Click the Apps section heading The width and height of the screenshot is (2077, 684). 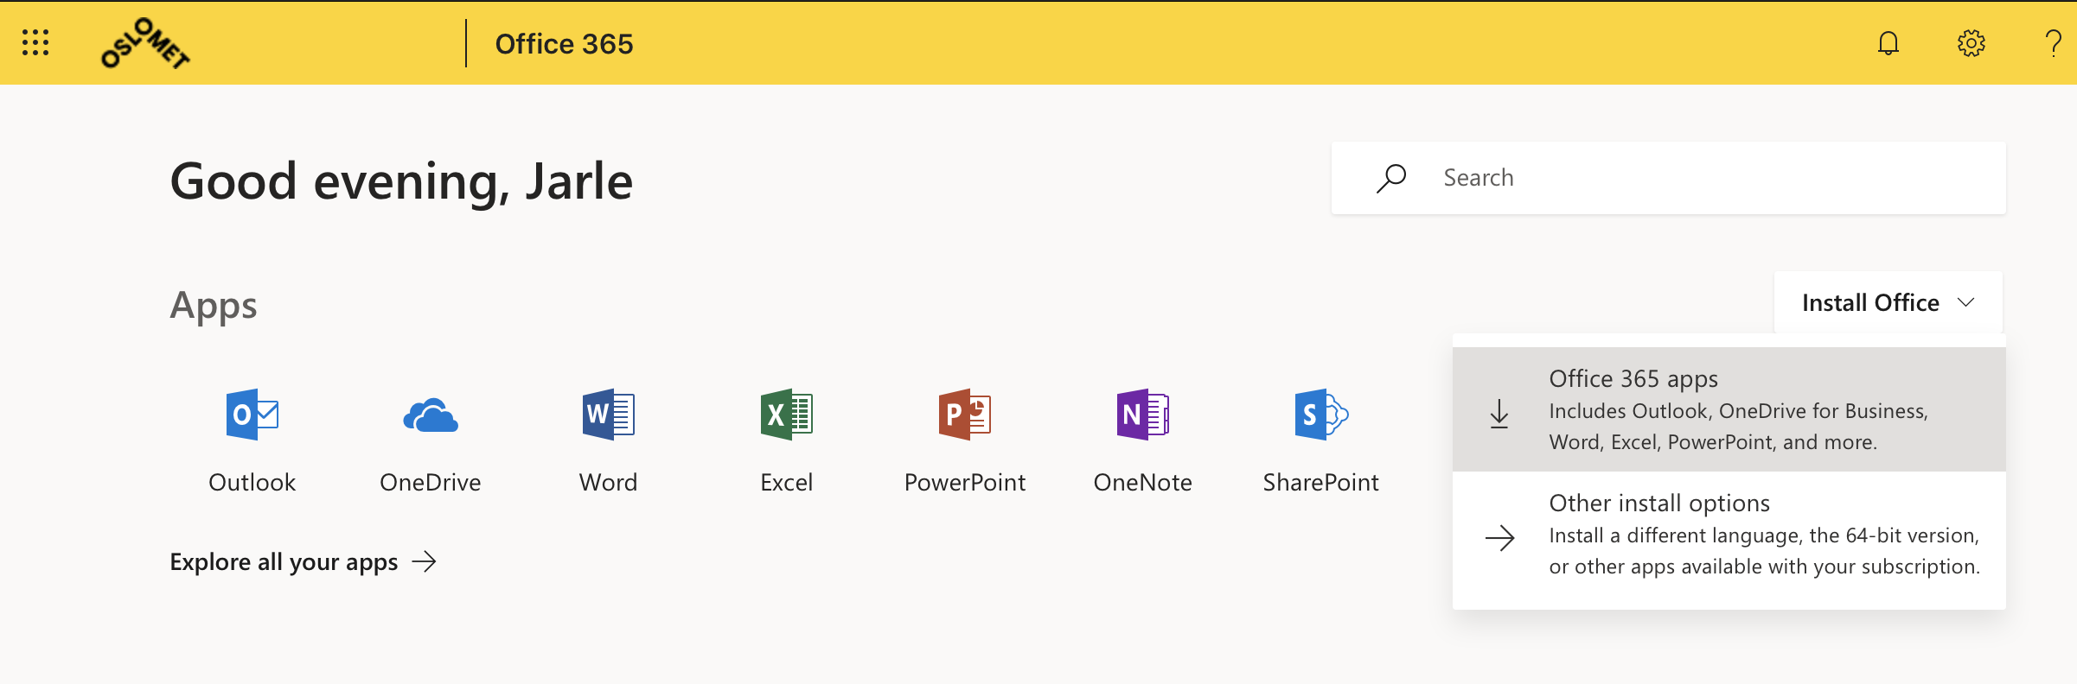tap(214, 306)
